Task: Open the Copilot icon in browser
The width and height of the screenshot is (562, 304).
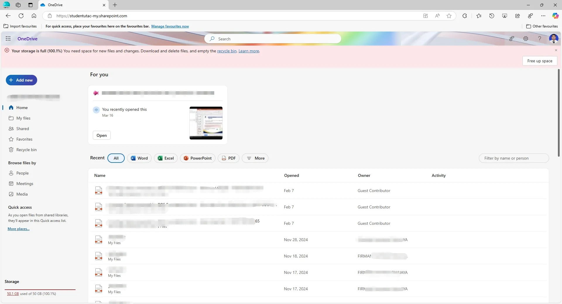Action: tap(555, 16)
